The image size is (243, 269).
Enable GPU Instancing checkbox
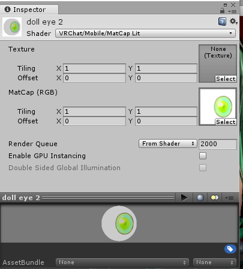pos(203,156)
